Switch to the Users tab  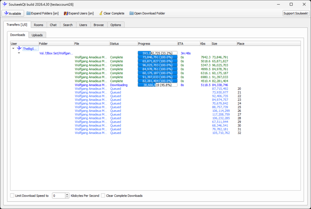tap(83, 25)
